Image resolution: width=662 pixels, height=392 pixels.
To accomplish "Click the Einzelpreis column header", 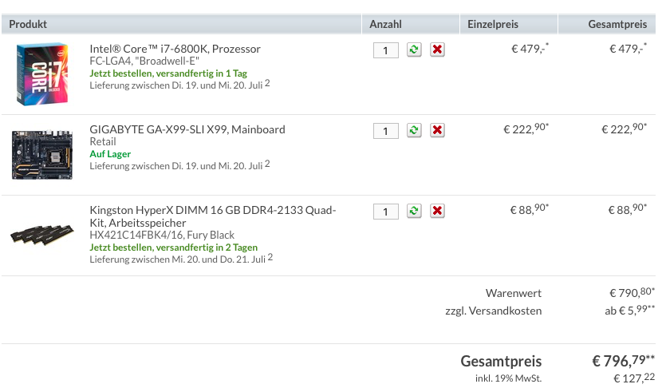I will pos(493,24).
